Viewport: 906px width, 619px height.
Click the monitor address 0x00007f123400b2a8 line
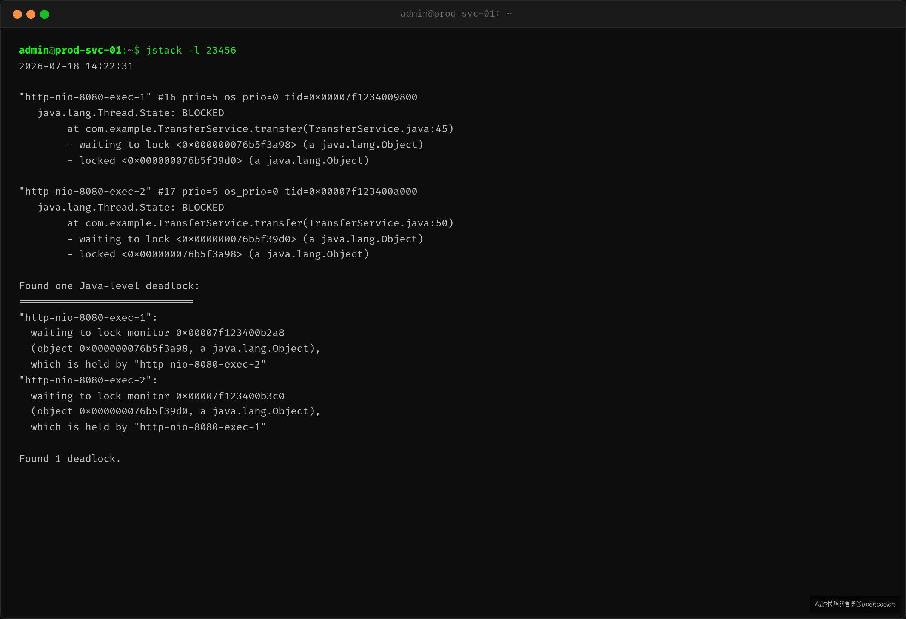pyautogui.click(x=158, y=333)
